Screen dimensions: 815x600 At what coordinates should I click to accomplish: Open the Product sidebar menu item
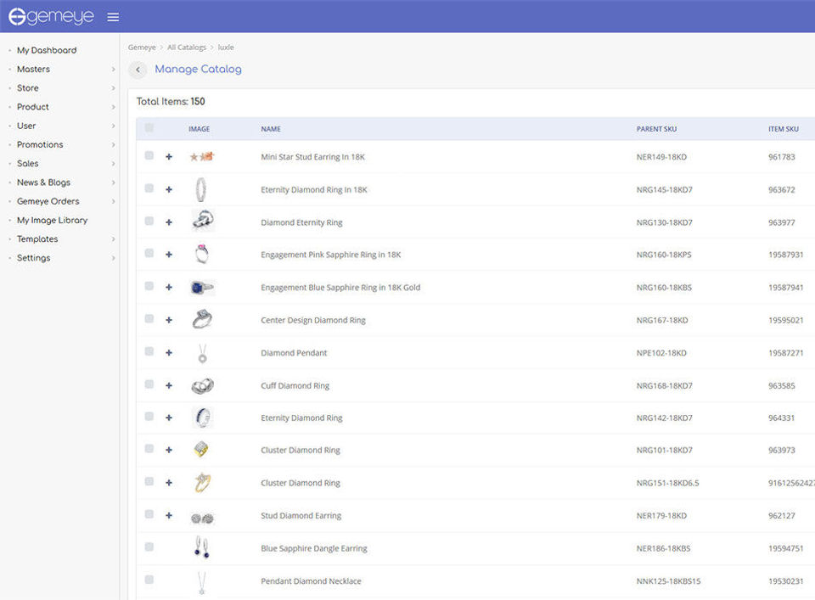tap(33, 106)
